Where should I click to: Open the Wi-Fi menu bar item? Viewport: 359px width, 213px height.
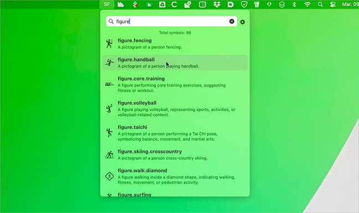click(307, 4)
